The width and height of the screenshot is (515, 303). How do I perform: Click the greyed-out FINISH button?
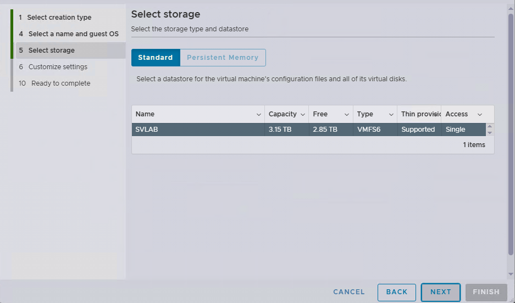point(486,292)
